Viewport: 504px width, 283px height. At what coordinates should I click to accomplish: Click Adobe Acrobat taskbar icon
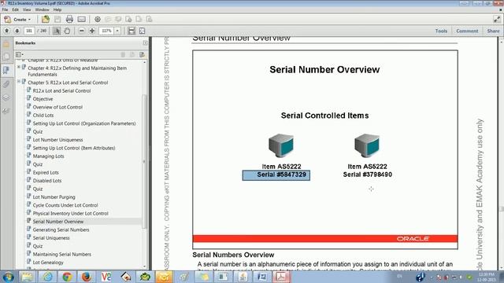click(281, 277)
